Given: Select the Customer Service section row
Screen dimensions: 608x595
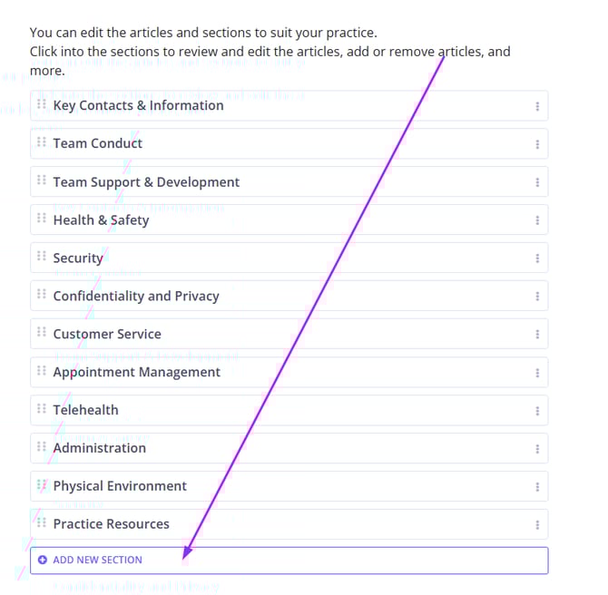Looking at the screenshot, I should pyautogui.click(x=107, y=334).
